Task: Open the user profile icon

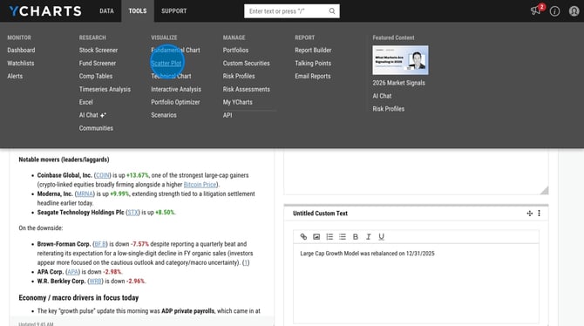Action: (574, 11)
